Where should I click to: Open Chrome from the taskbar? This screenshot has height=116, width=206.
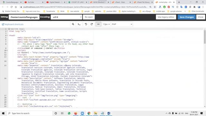point(89,113)
